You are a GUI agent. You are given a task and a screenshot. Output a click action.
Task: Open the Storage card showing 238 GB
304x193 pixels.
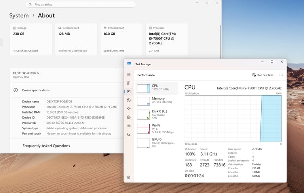[x=31, y=40]
